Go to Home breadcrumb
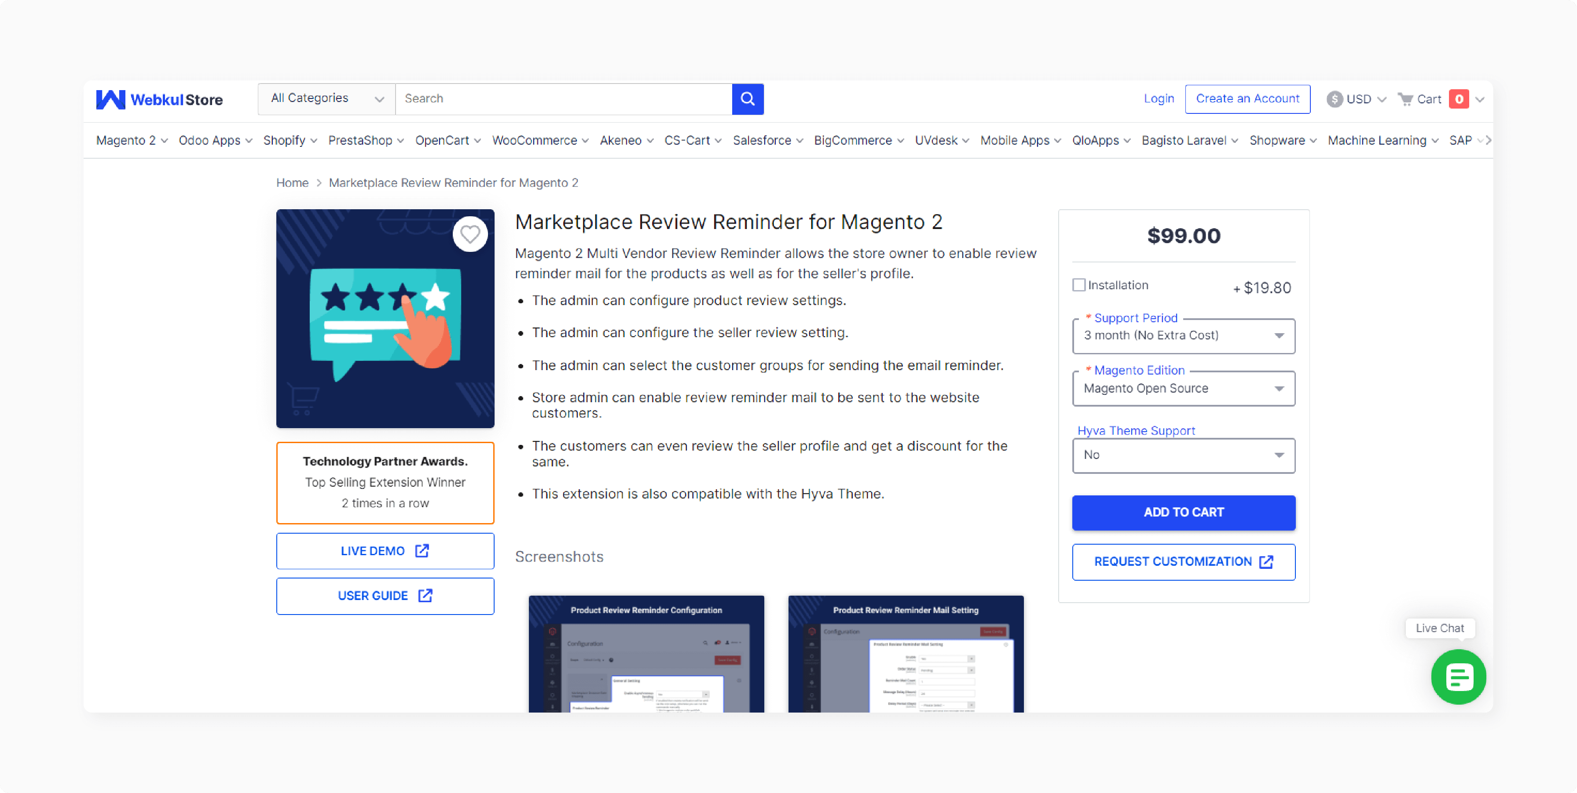The height and width of the screenshot is (793, 1577). [x=292, y=183]
